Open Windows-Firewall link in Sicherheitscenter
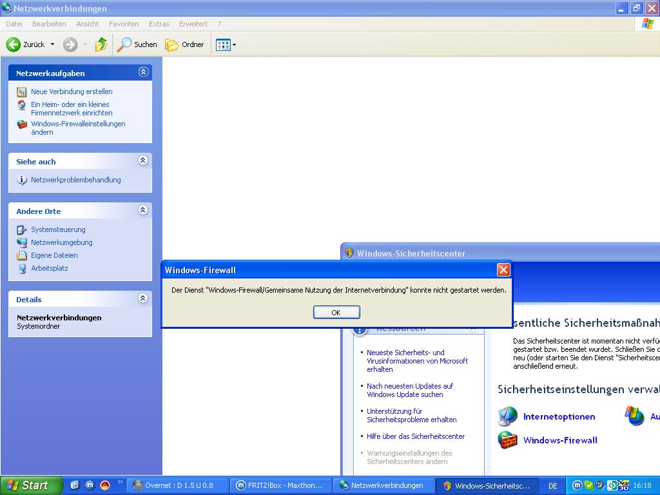 (x=560, y=440)
